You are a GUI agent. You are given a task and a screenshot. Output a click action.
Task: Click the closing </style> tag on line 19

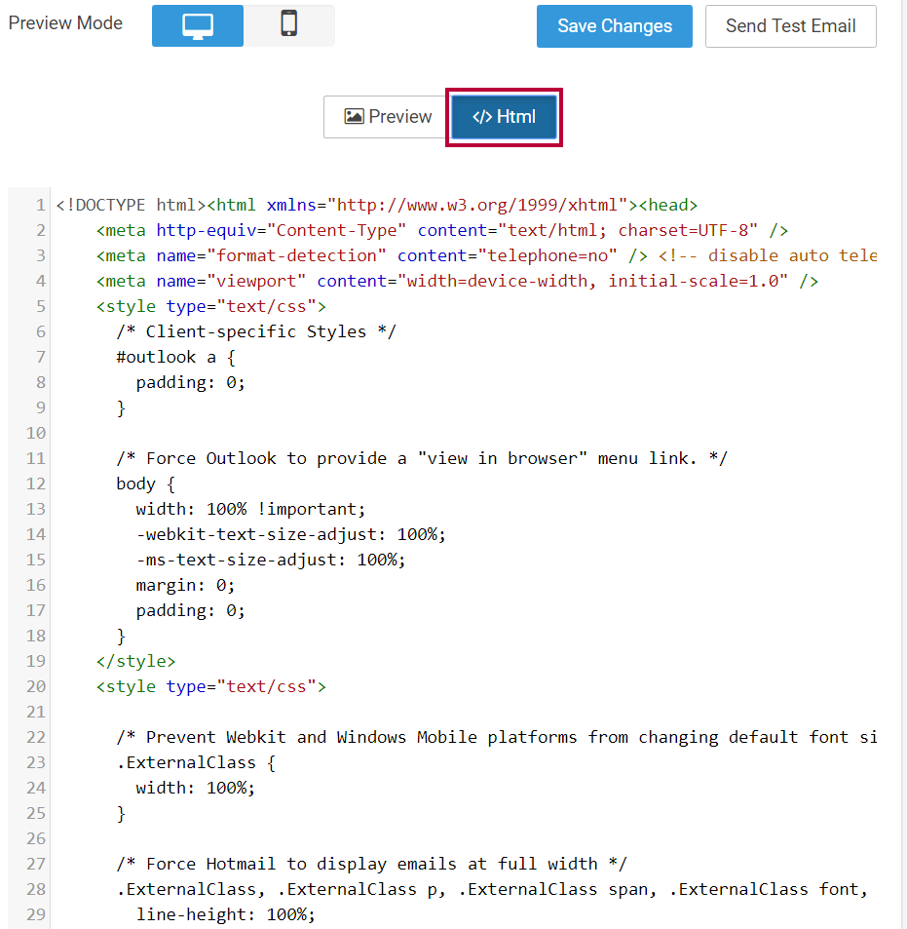[135, 661]
